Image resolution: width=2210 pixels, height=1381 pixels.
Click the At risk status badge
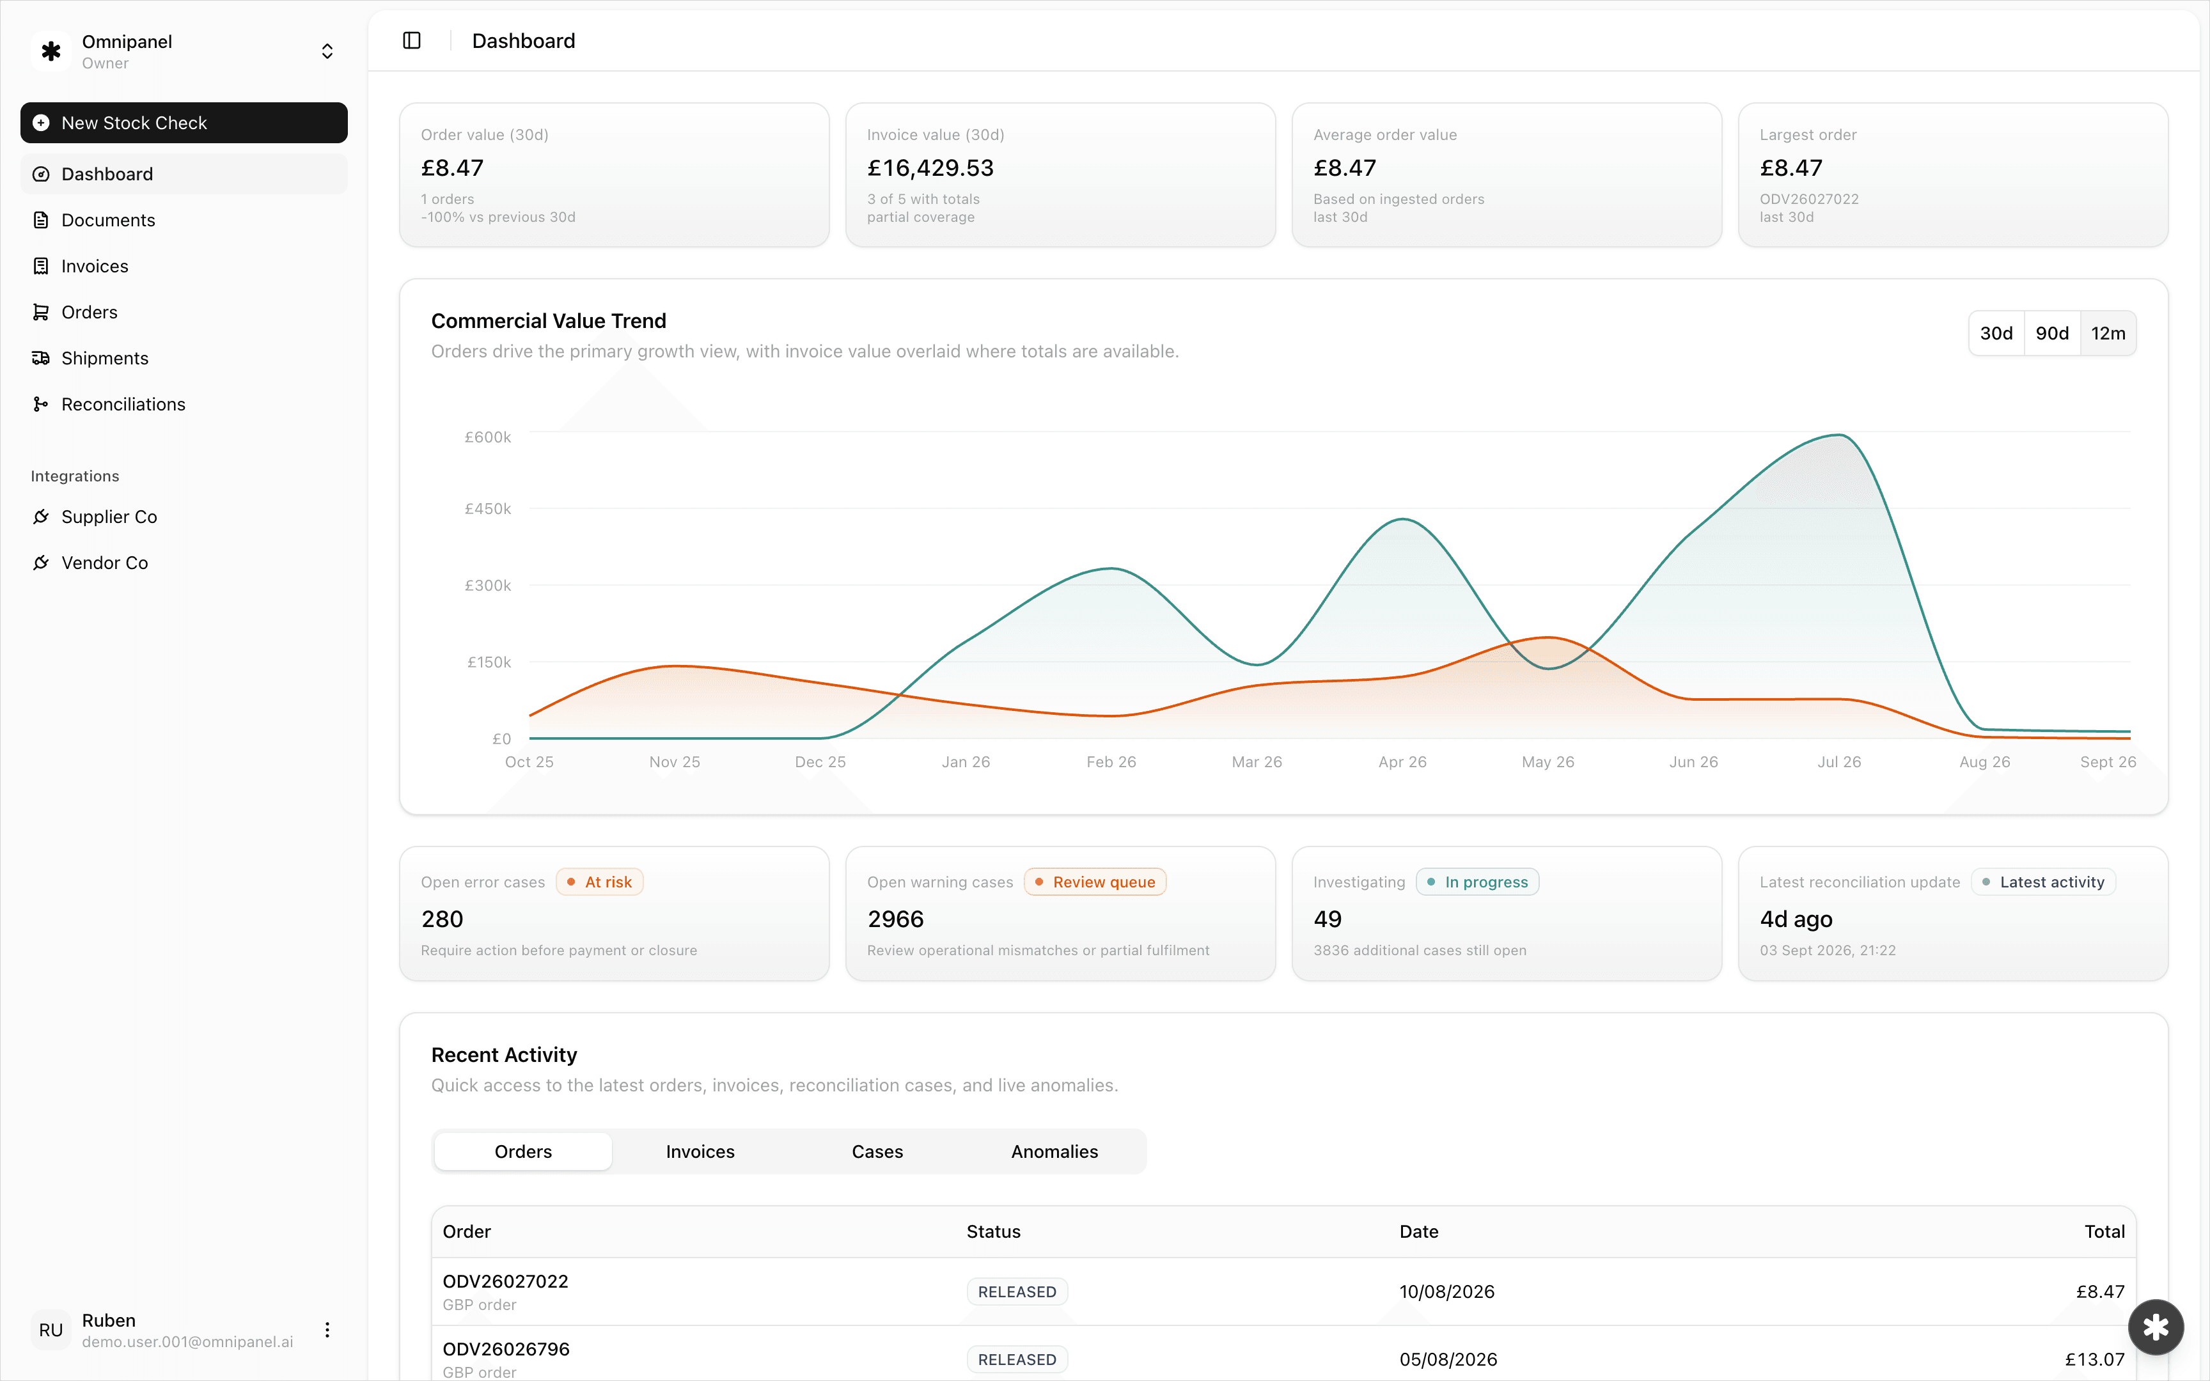coord(599,882)
